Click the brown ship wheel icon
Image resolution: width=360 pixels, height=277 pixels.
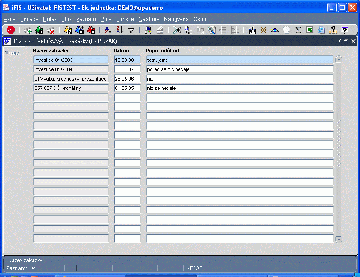264,30
